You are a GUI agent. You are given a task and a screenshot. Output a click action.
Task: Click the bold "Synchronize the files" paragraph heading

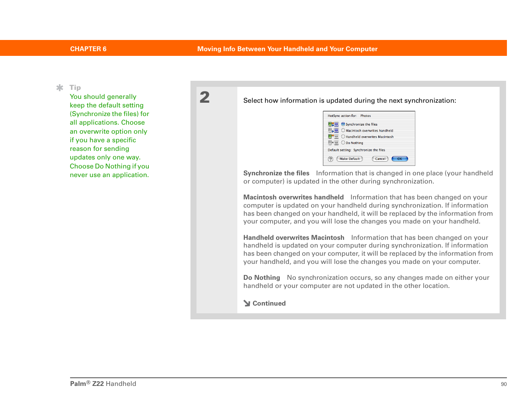click(276, 173)
